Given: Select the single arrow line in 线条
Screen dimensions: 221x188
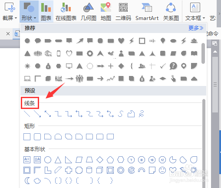Looking at the screenshot, I should pos(37,114).
